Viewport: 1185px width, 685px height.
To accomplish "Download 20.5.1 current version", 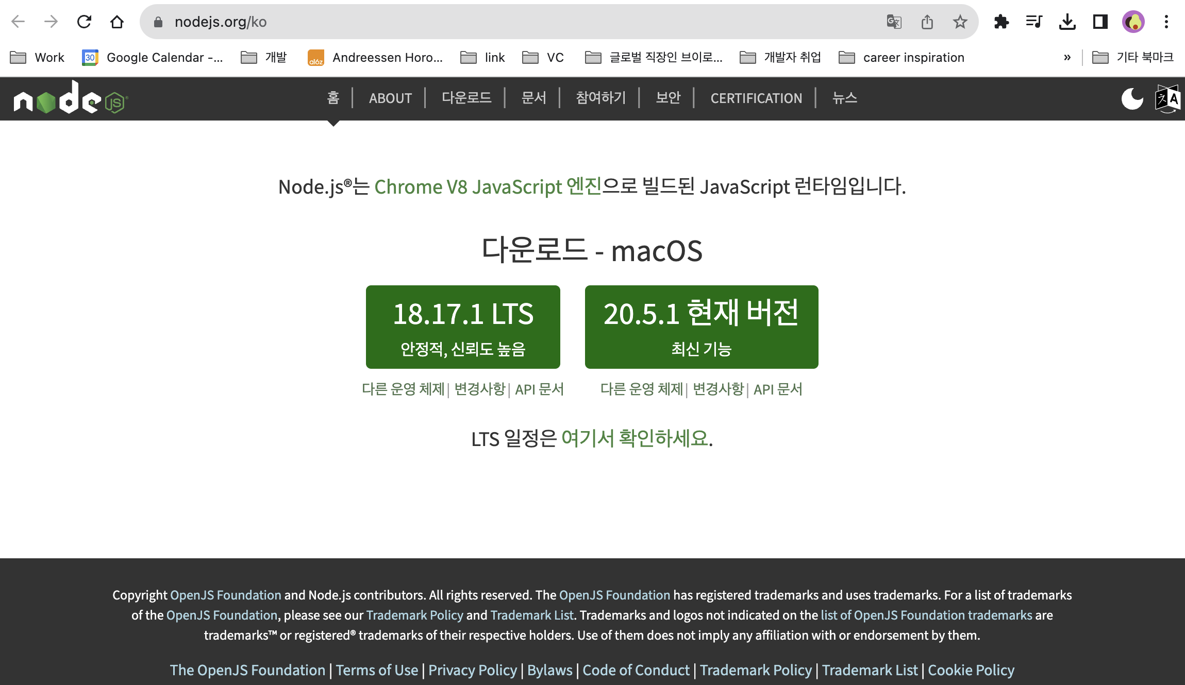I will click(701, 327).
